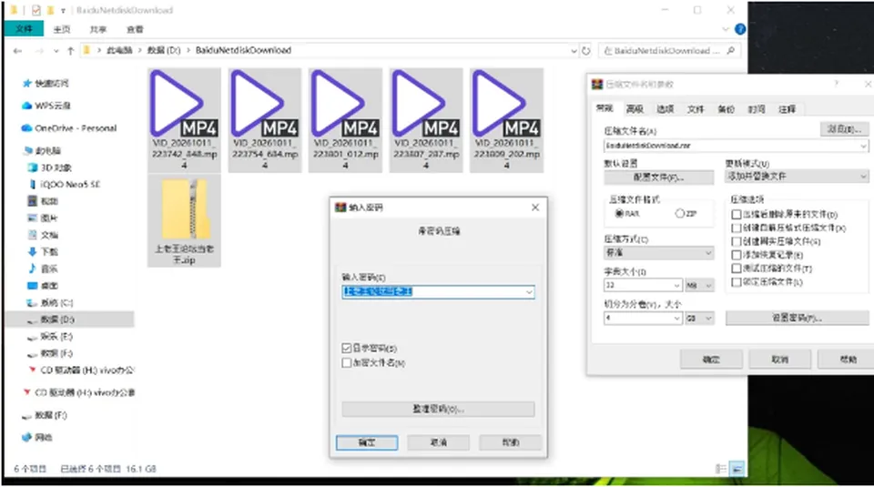Check 加密文件名 in the password dialog
This screenshot has height=487, width=874.
347,362
